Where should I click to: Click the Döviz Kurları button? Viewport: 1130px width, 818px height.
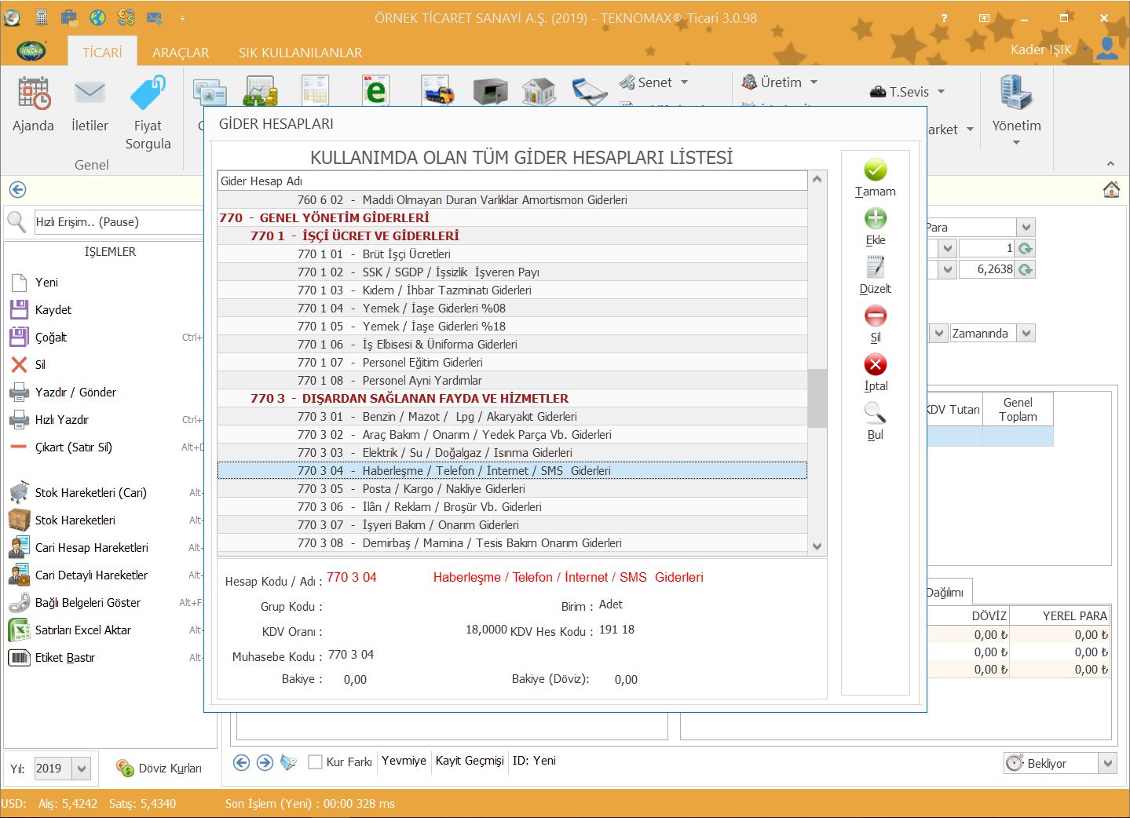pyautogui.click(x=159, y=769)
